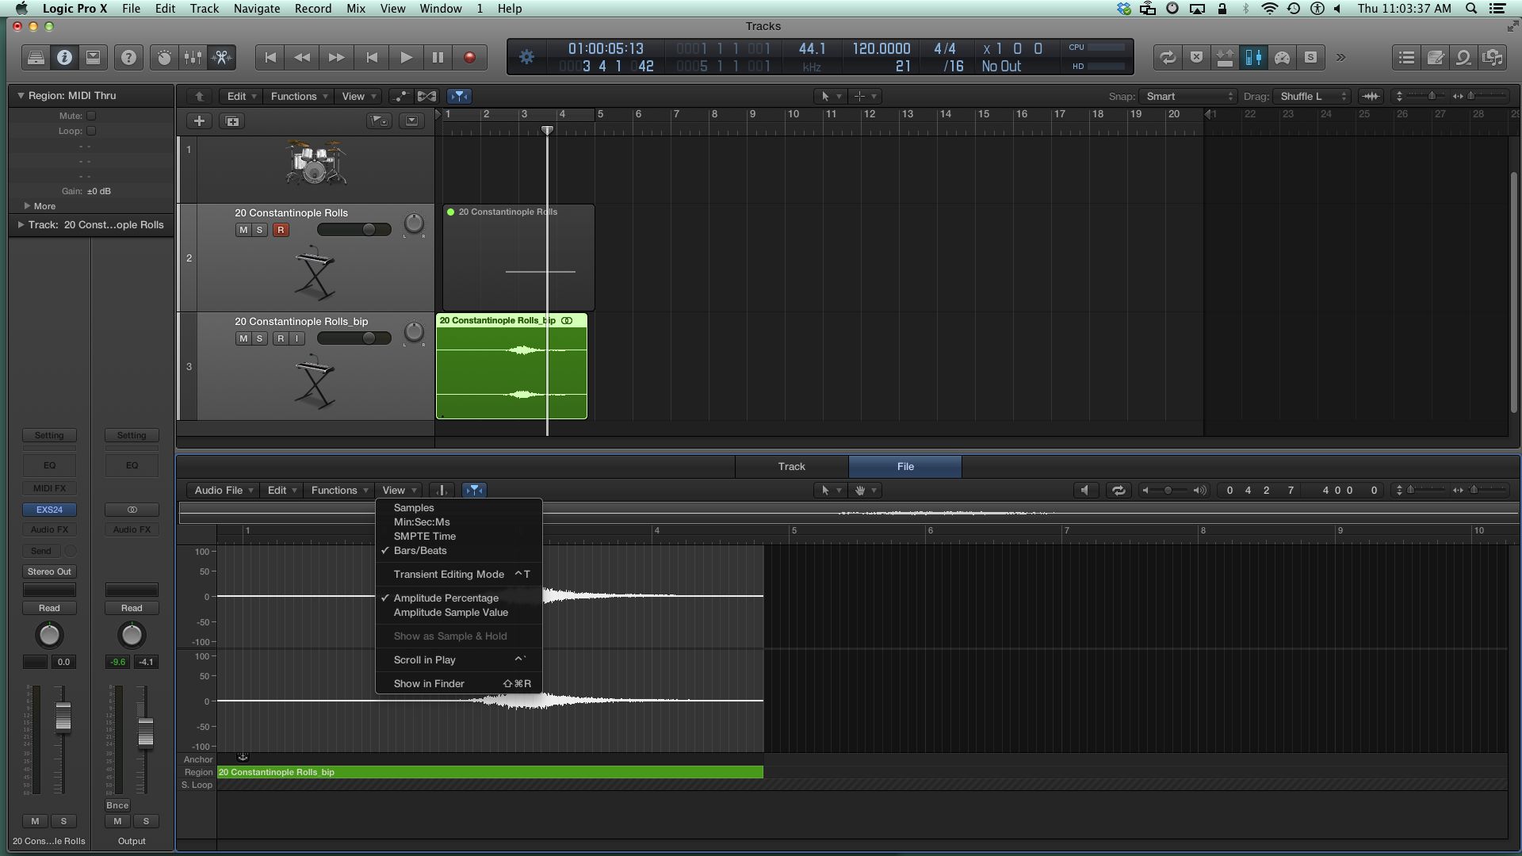The width and height of the screenshot is (1522, 856).
Task: Click the MIDI FX slot
Action: pos(49,488)
